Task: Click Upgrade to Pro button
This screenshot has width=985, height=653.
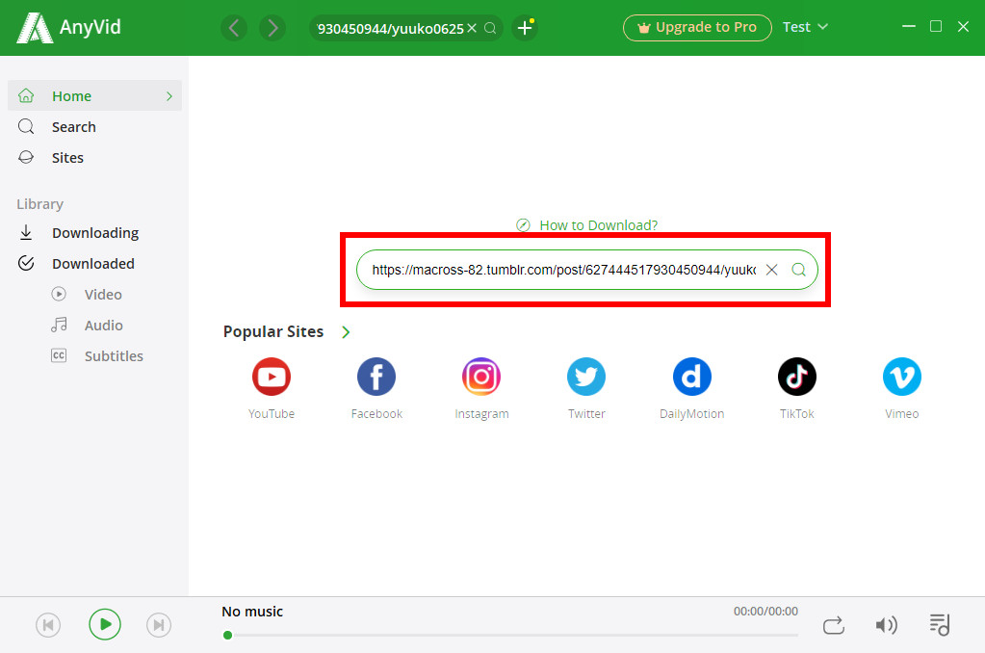Action: [x=697, y=28]
